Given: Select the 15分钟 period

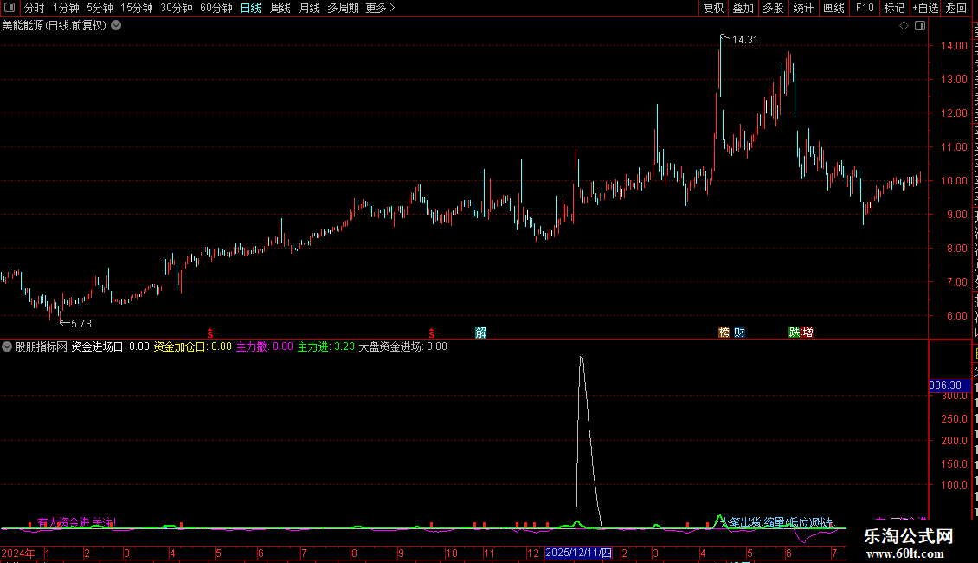Looking at the screenshot, I should pos(137,8).
